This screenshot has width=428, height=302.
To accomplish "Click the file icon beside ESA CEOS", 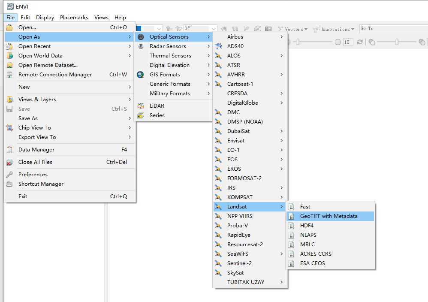I will tap(292, 263).
